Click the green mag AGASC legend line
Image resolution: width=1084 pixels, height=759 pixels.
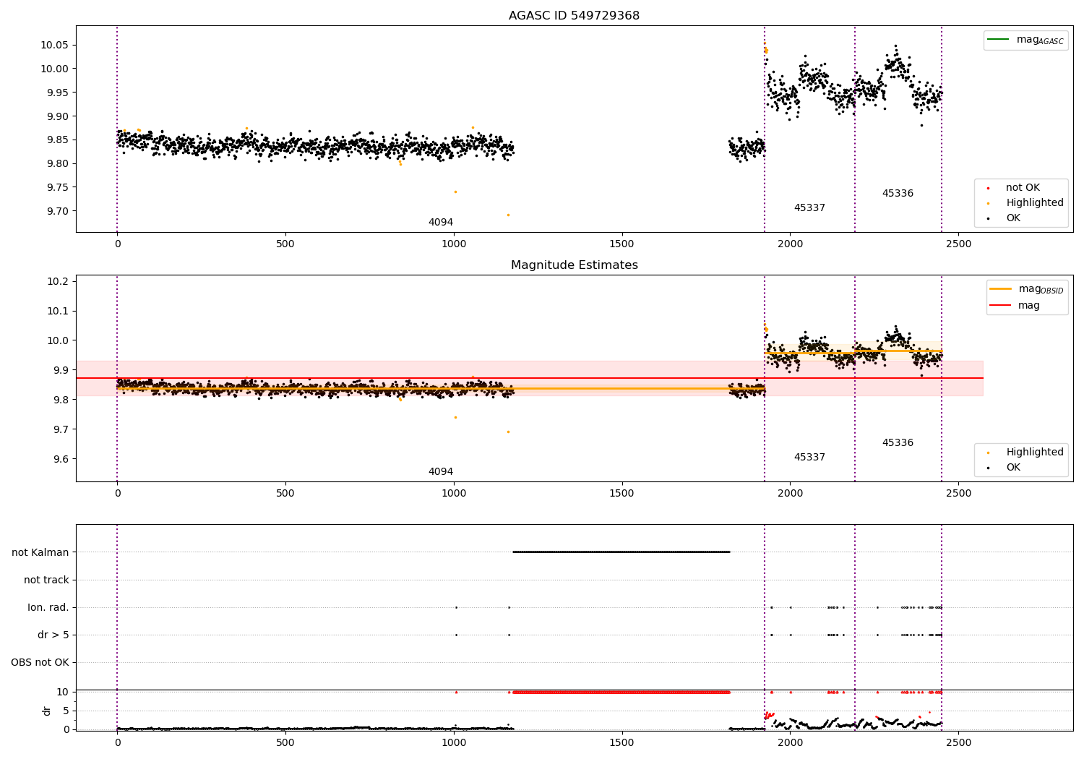pos(998,40)
